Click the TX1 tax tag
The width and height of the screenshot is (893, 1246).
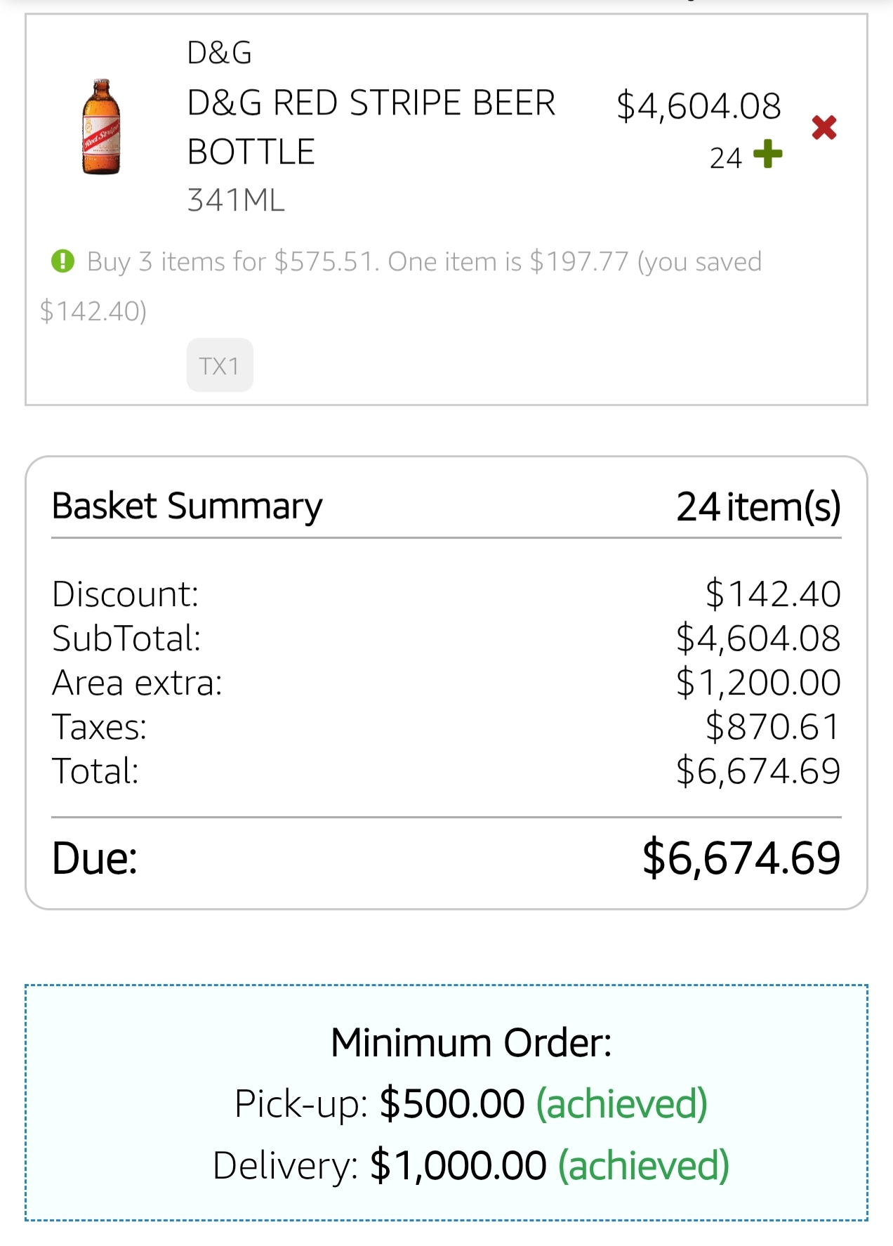(x=219, y=365)
